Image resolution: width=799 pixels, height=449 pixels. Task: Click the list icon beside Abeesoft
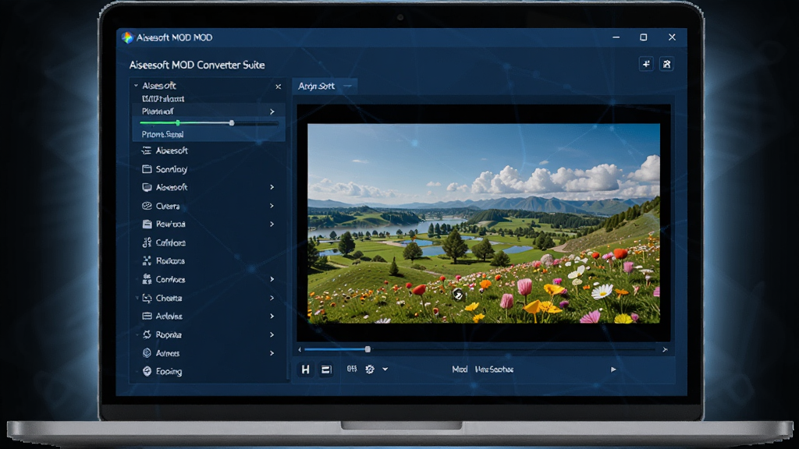(147, 150)
